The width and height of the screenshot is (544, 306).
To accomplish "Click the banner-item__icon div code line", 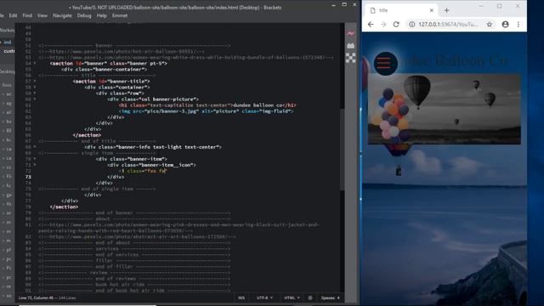I will (x=151, y=165).
